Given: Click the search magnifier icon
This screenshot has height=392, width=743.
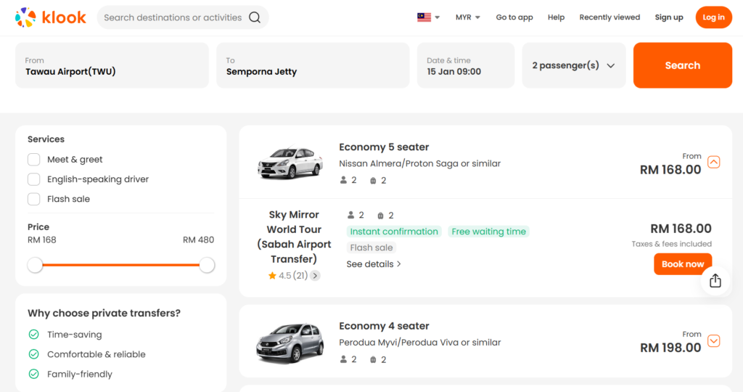Looking at the screenshot, I should (255, 17).
